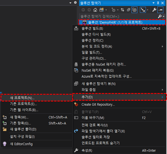The width and height of the screenshot is (167, 154).
Task: Open the window position dropdown in title bar
Action: [x=153, y=3]
